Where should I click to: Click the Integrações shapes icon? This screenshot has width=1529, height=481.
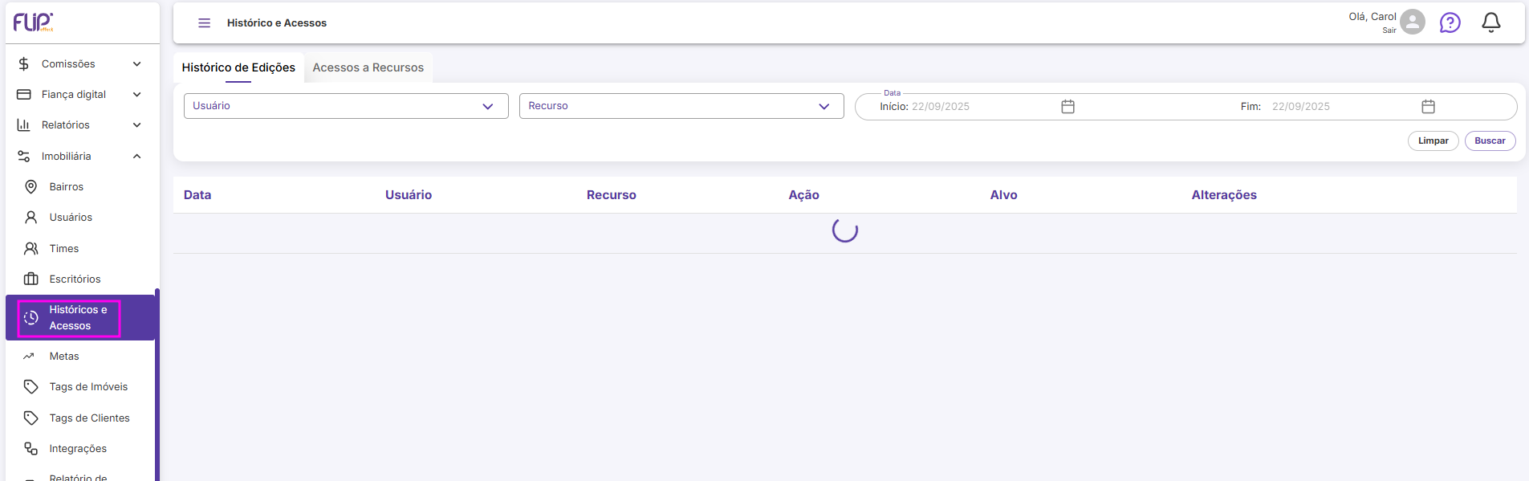[31, 449]
